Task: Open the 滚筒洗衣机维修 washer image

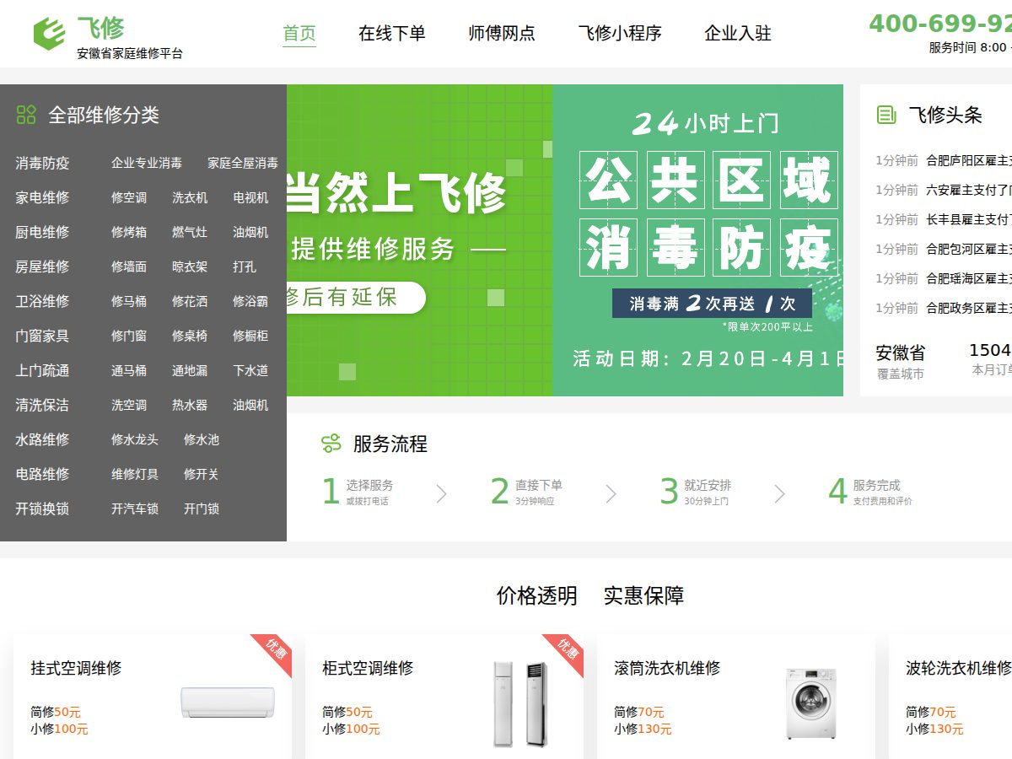Action: click(x=811, y=704)
